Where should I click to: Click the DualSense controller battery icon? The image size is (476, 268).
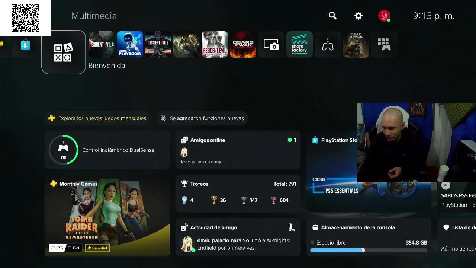(x=64, y=158)
